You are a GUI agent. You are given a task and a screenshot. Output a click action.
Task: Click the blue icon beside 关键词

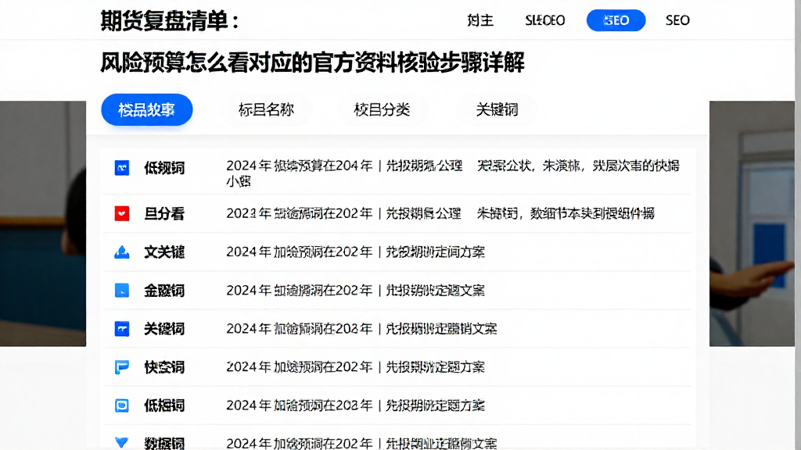coord(121,329)
